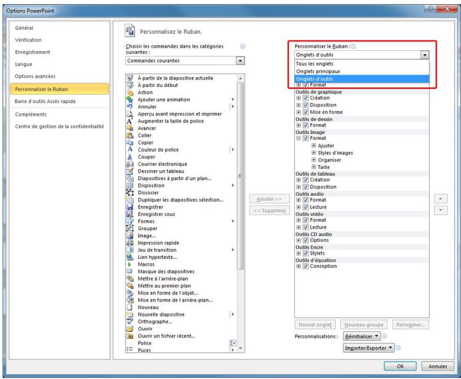Click the command list scrollbar thumb
Image resolution: width=461 pixels, height=379 pixels.
[240, 176]
